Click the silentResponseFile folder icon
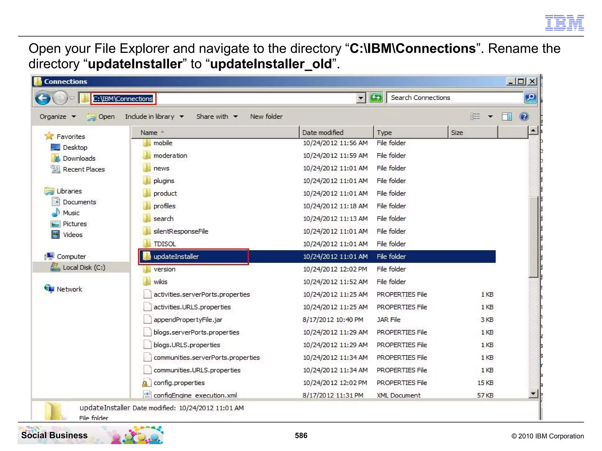602x451 pixels. [147, 231]
